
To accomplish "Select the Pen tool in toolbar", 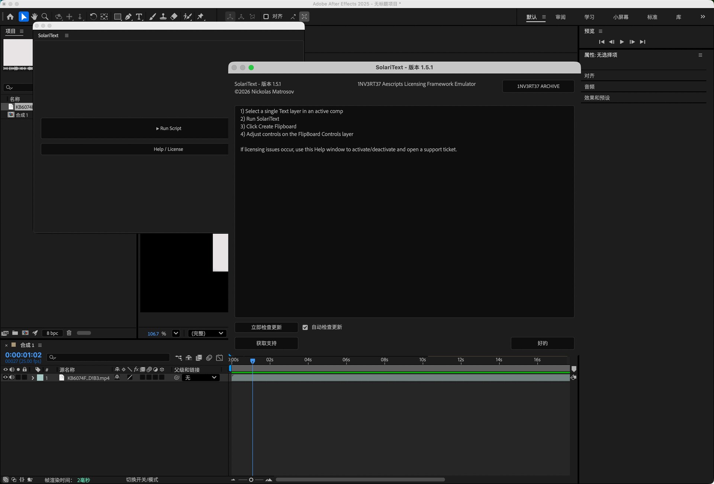I will 128,17.
